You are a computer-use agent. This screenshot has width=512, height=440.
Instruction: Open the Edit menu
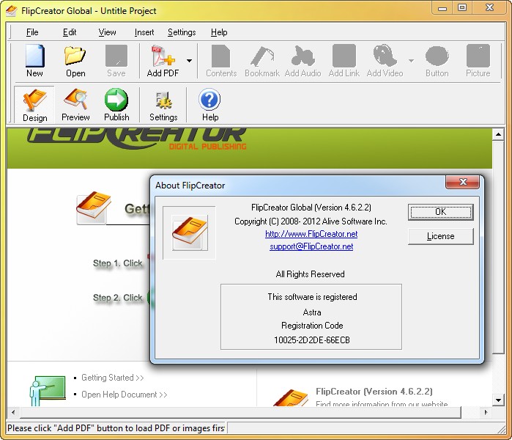pos(70,32)
